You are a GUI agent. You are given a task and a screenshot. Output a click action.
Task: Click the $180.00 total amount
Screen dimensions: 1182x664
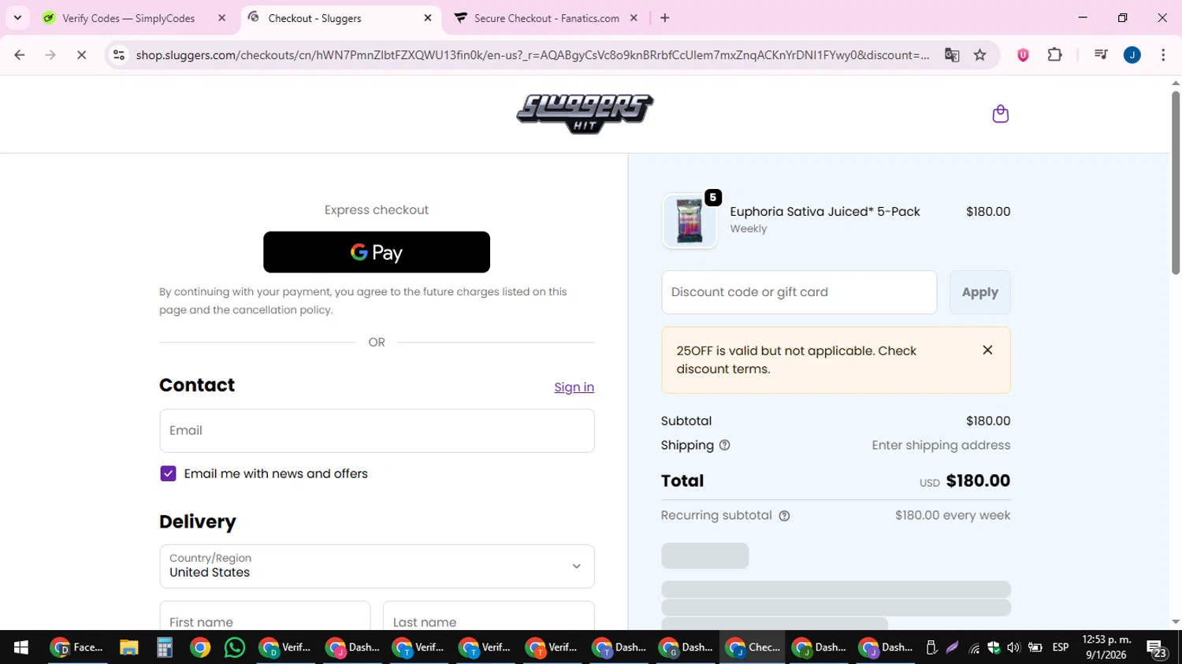click(978, 480)
